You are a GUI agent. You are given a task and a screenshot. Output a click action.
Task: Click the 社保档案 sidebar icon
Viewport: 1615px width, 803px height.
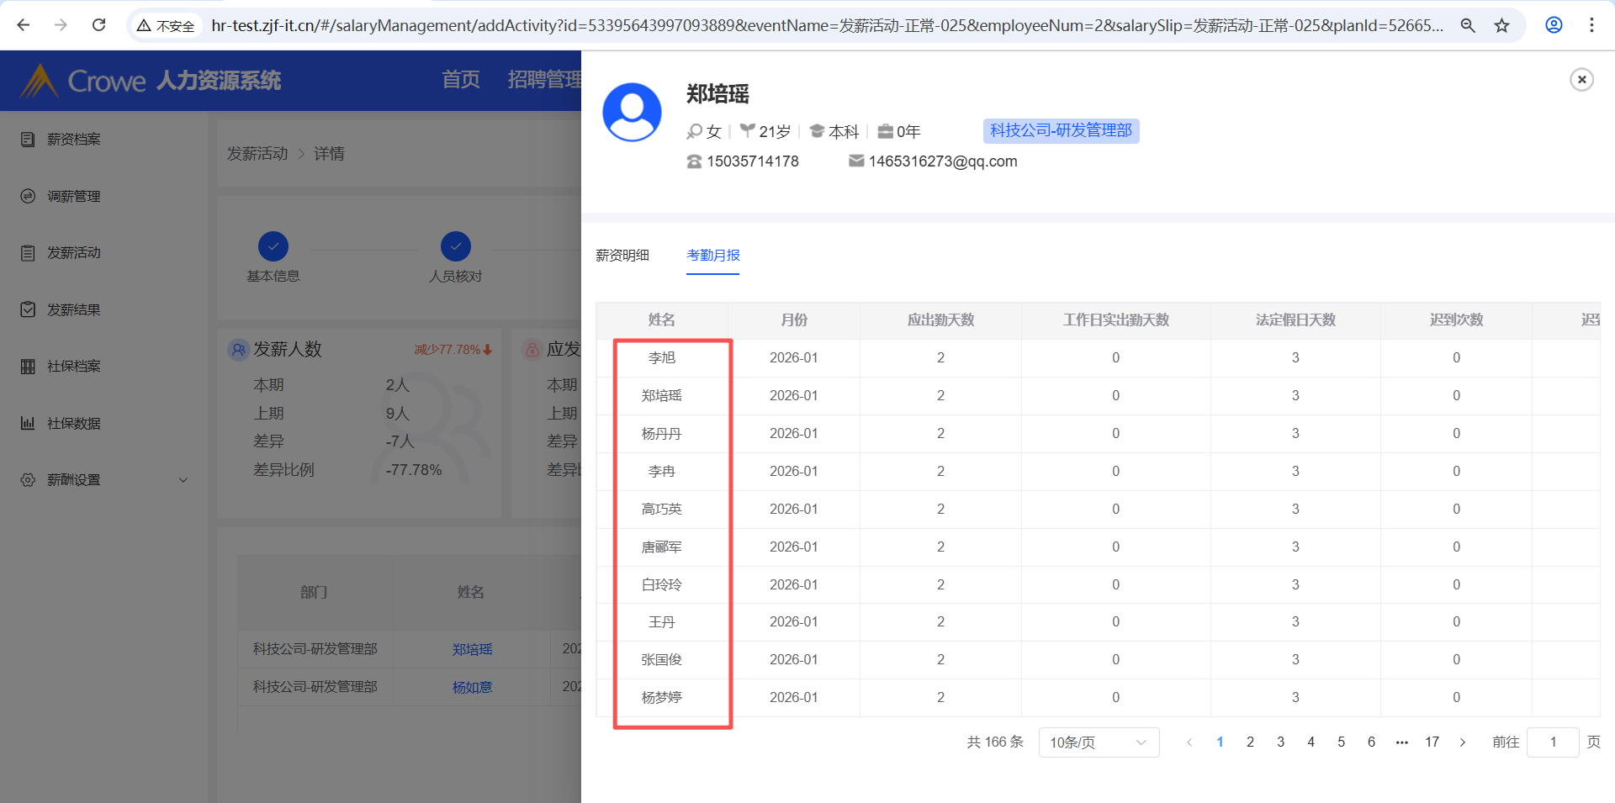coord(28,367)
